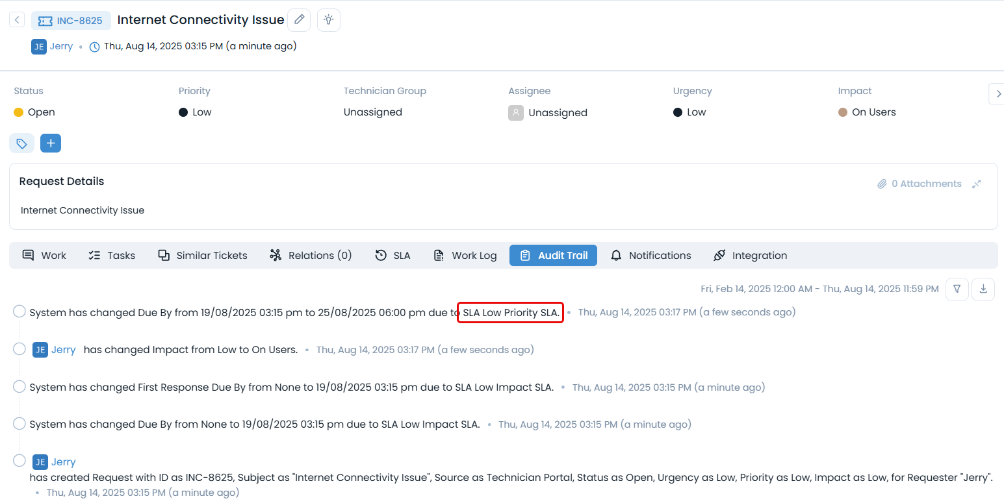Click the lightbulb suggestion icon
1004x503 pixels.
pos(329,20)
